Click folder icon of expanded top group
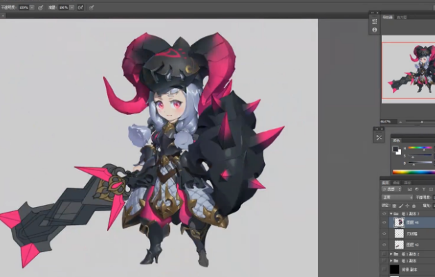Viewport: 435px width, 277px height. point(396,214)
